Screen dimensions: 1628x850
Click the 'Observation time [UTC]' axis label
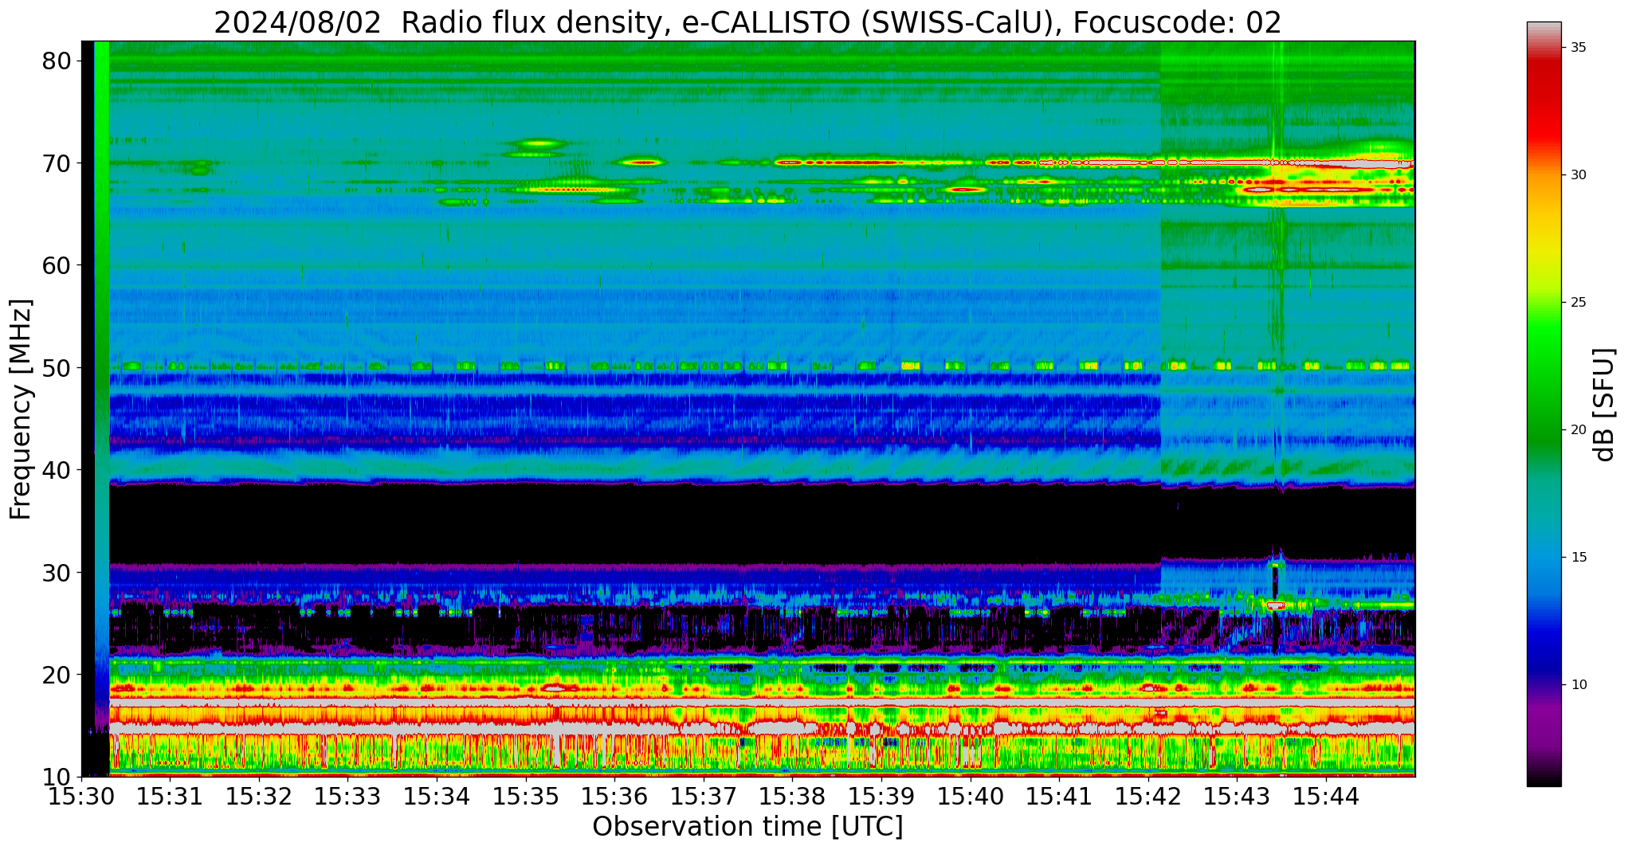click(747, 826)
